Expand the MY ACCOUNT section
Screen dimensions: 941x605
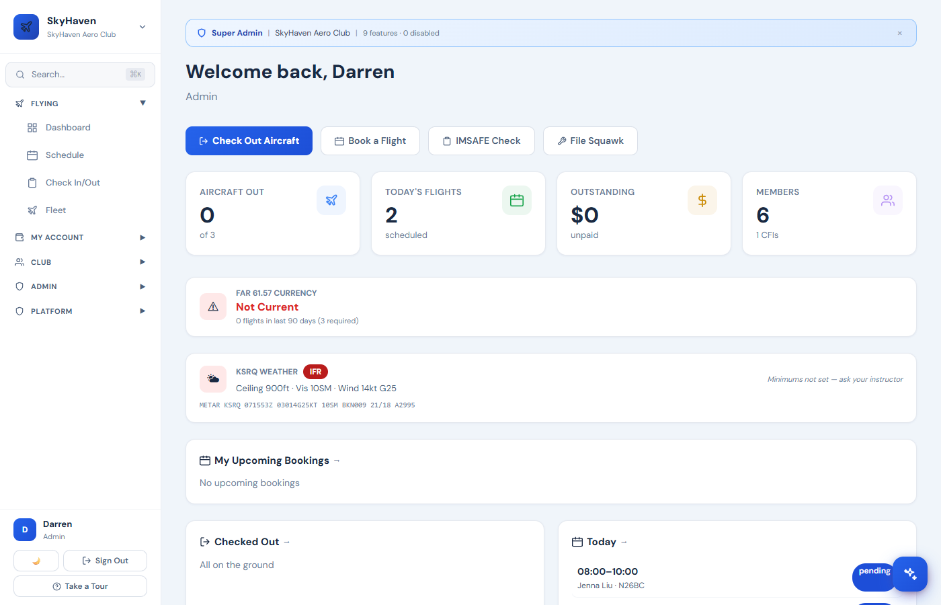[142, 237]
